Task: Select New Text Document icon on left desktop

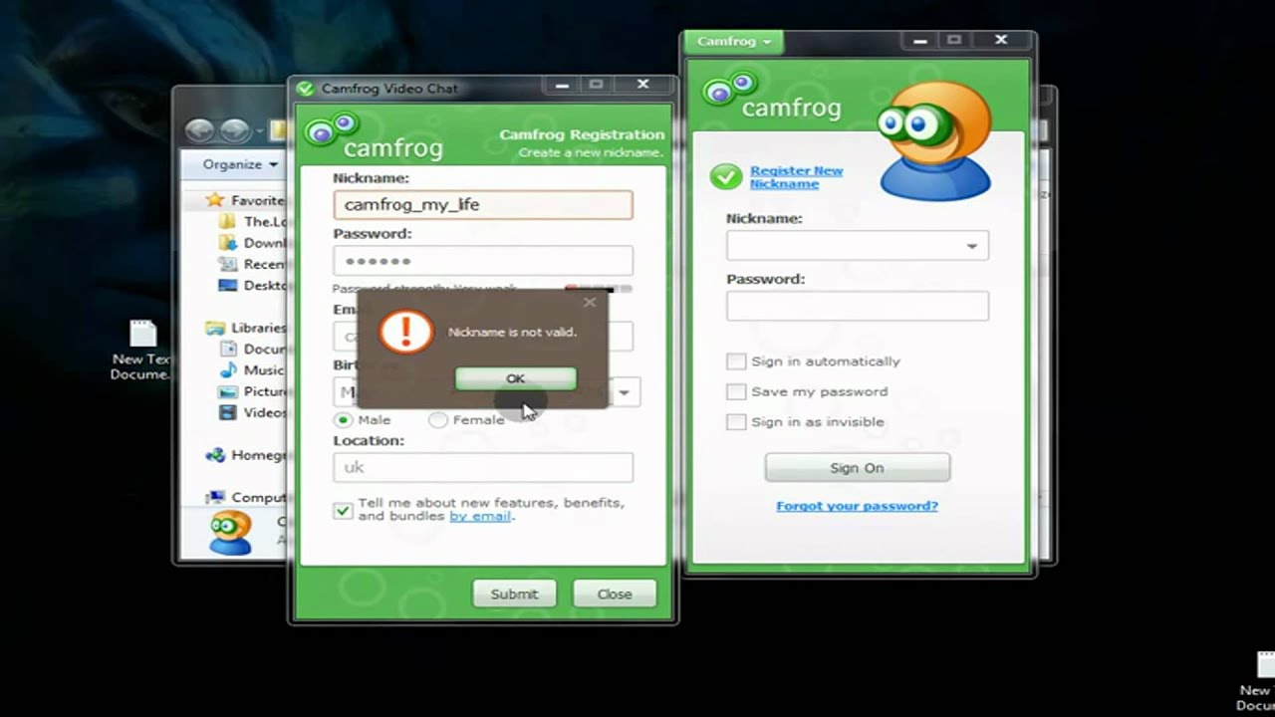Action: coord(142,351)
